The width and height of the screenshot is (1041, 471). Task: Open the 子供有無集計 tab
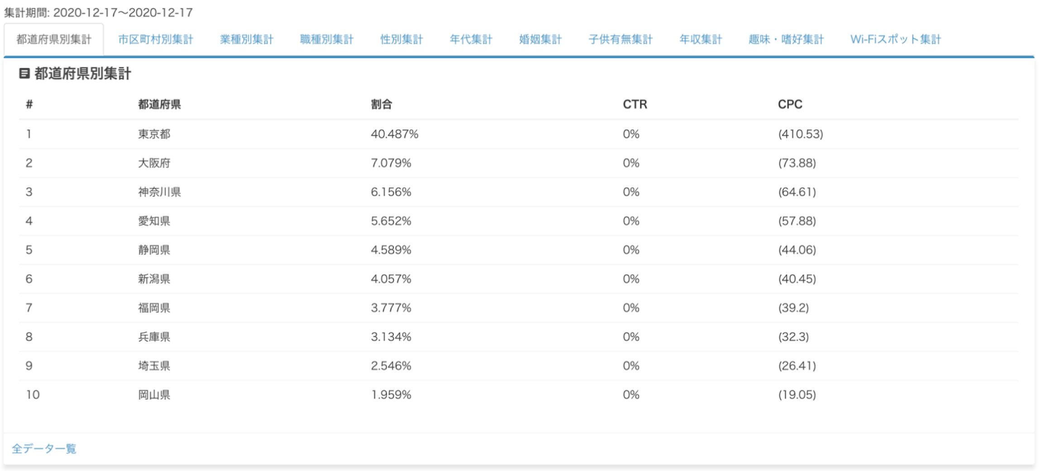pyautogui.click(x=621, y=39)
